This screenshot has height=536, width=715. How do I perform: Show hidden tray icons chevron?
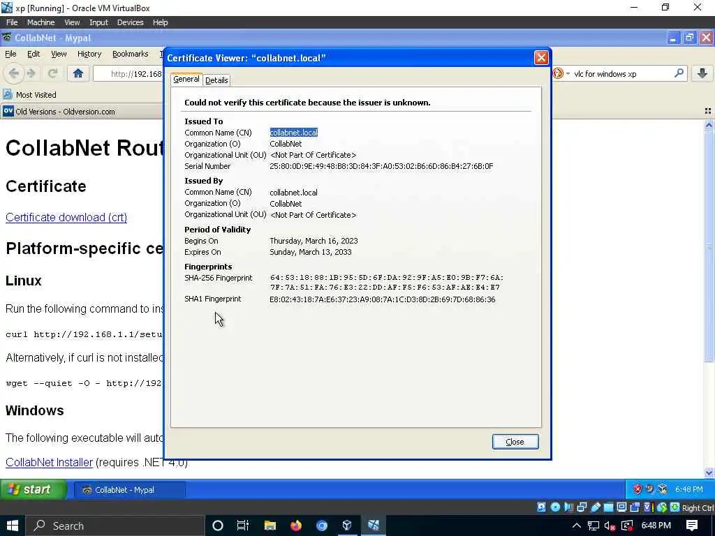point(576,526)
